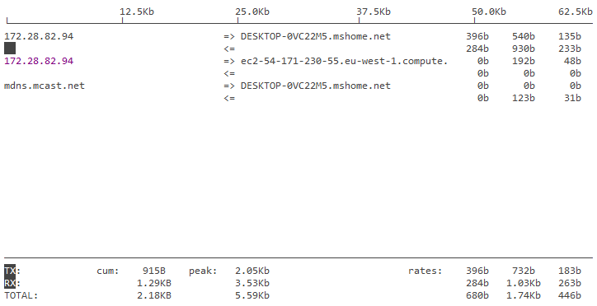Click the 62.5Kb scale label
Image resolution: width=597 pixels, height=306 pixels.
[576, 12]
